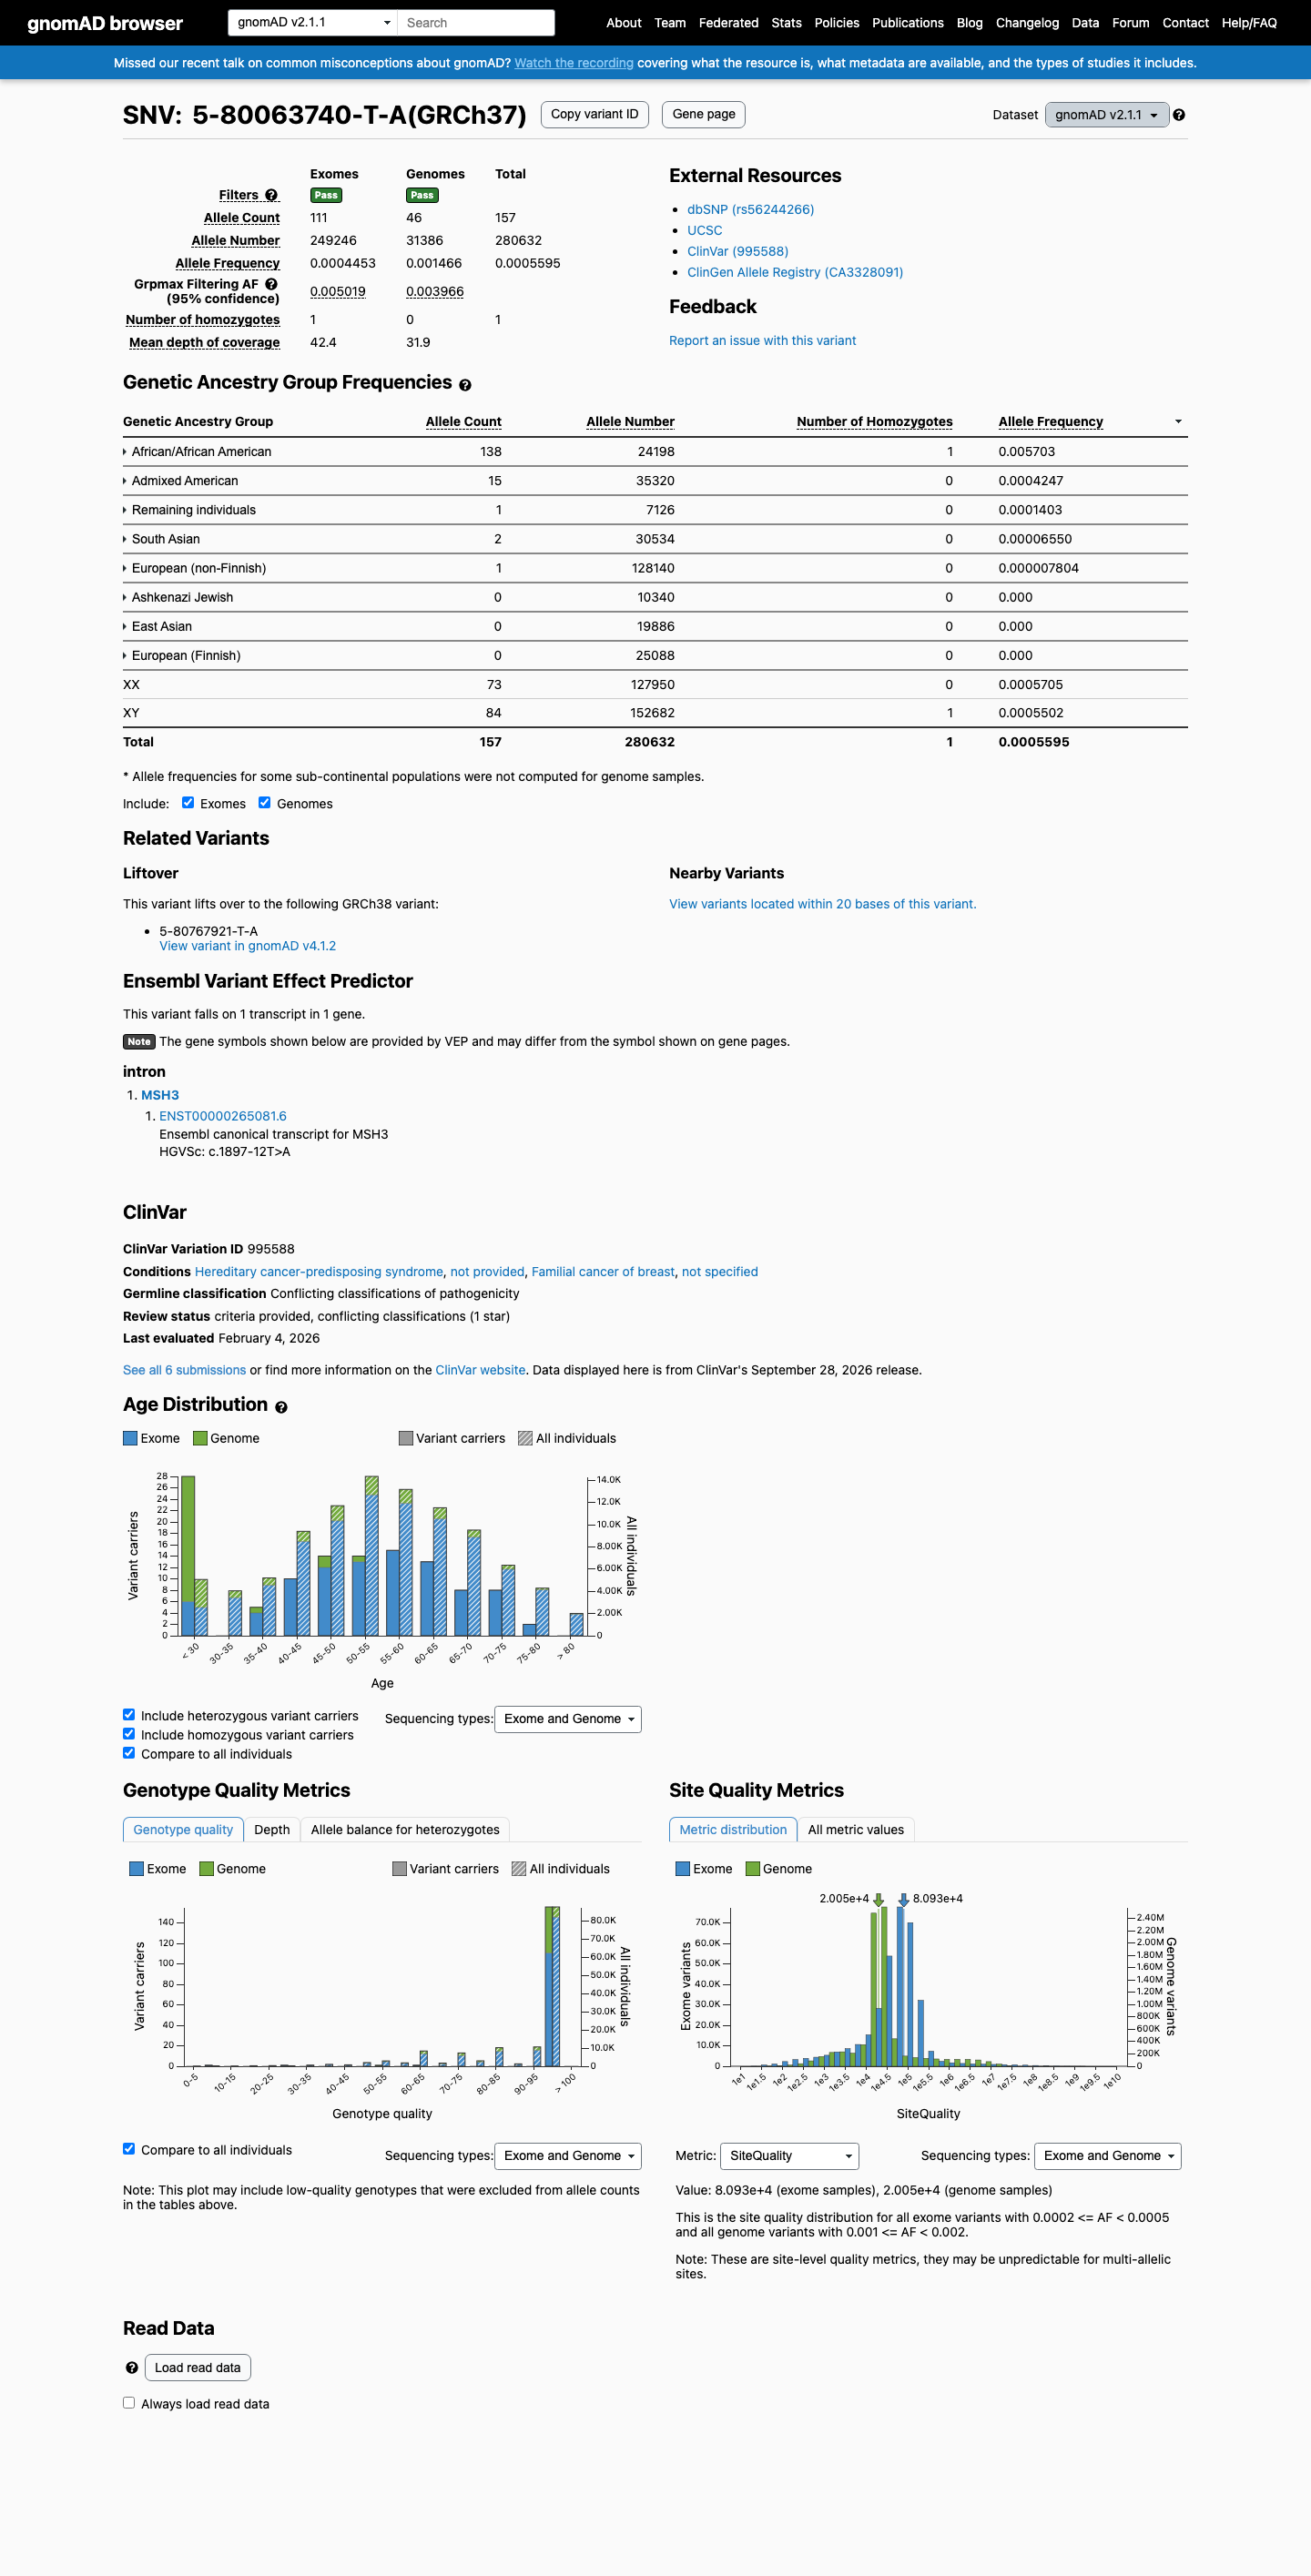Click the Allele Frequency column sort arrow
The width and height of the screenshot is (1311, 2576).
pos(1178,422)
